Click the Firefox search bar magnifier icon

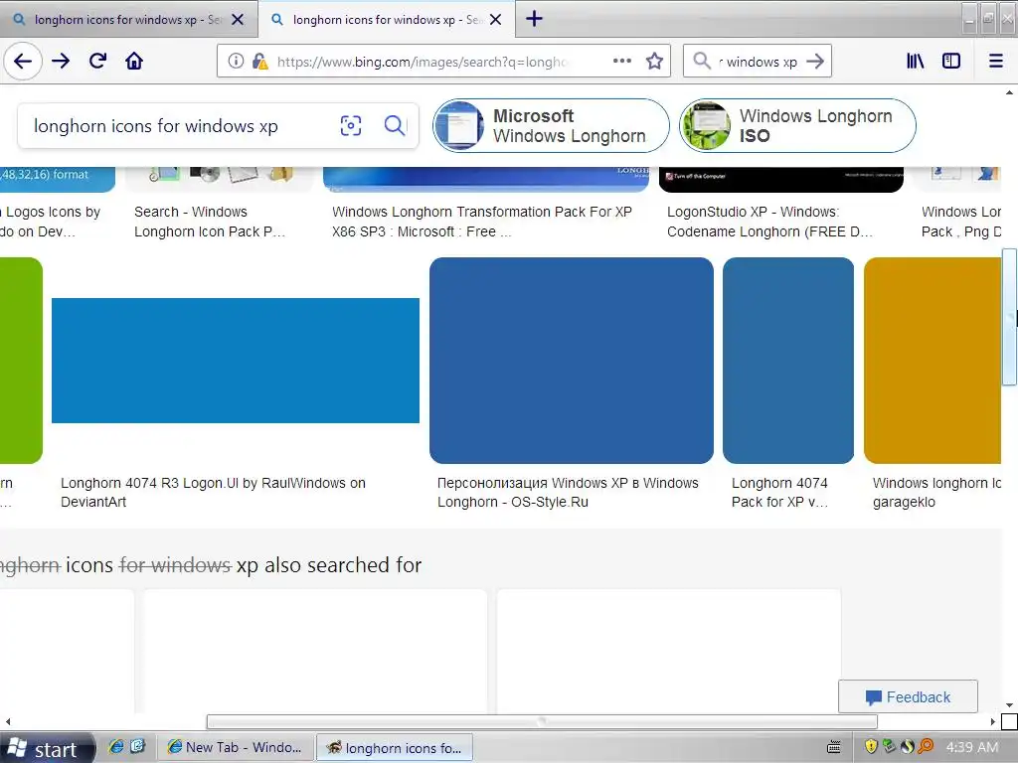[x=702, y=61]
